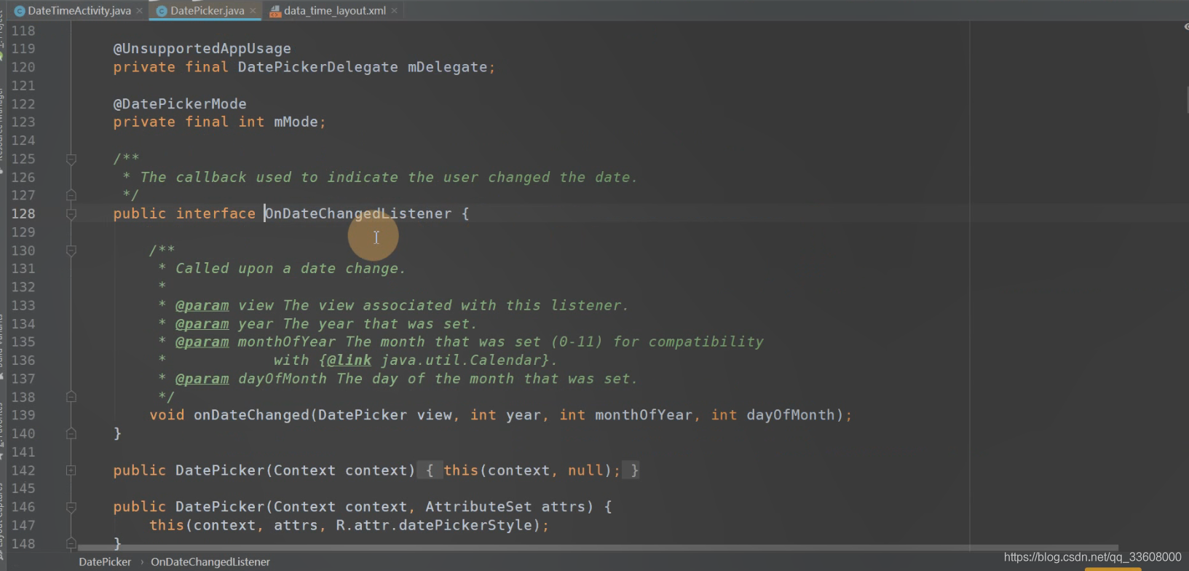Click the OnDateChangedListener interface name
This screenshot has height=571, width=1189.
tap(358, 214)
